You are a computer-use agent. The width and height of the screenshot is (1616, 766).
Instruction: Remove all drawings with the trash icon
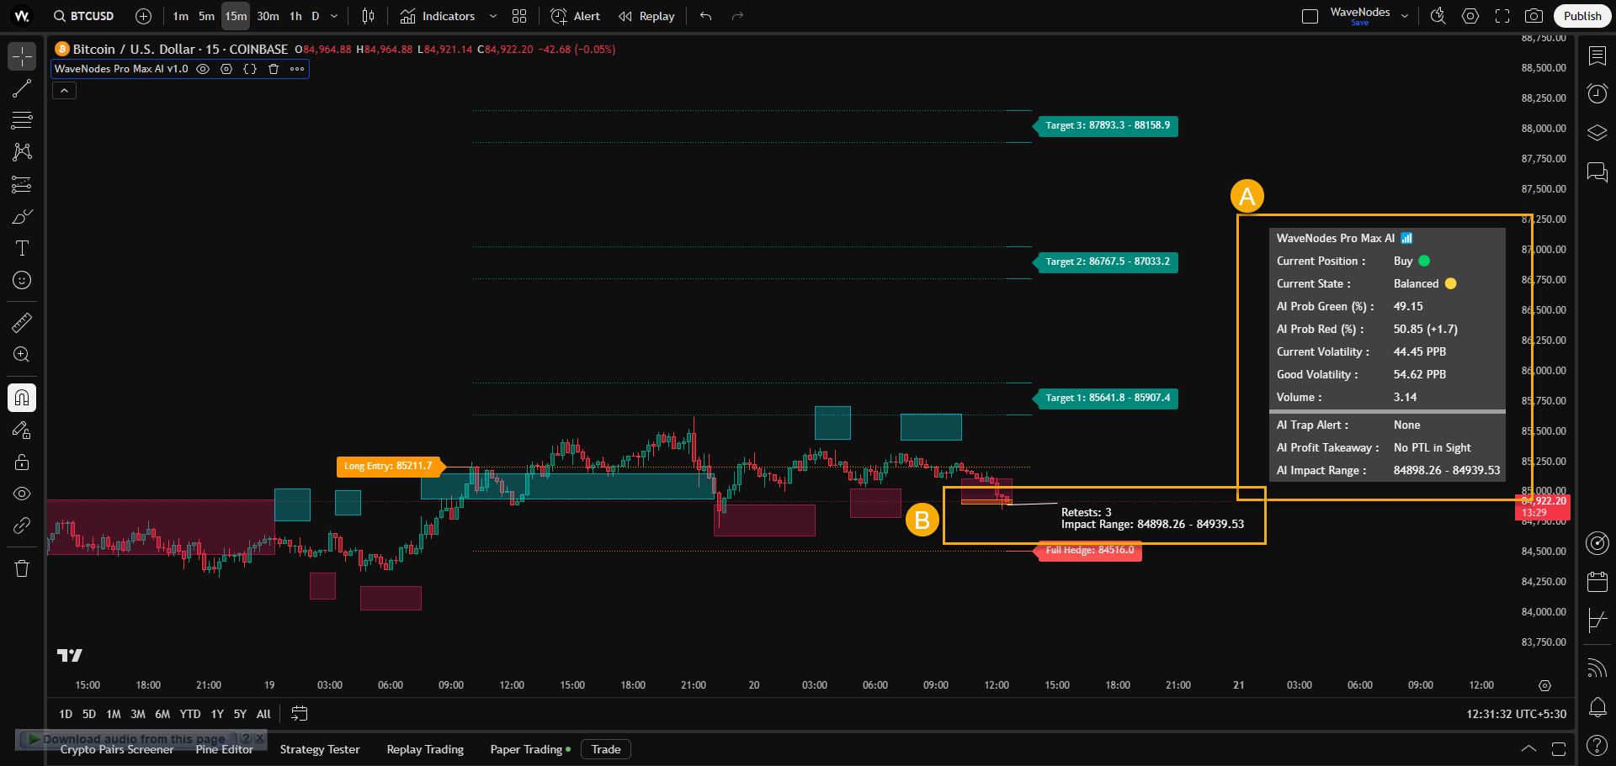tap(21, 568)
